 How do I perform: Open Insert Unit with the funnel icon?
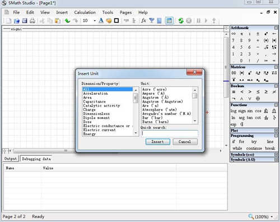152,21
